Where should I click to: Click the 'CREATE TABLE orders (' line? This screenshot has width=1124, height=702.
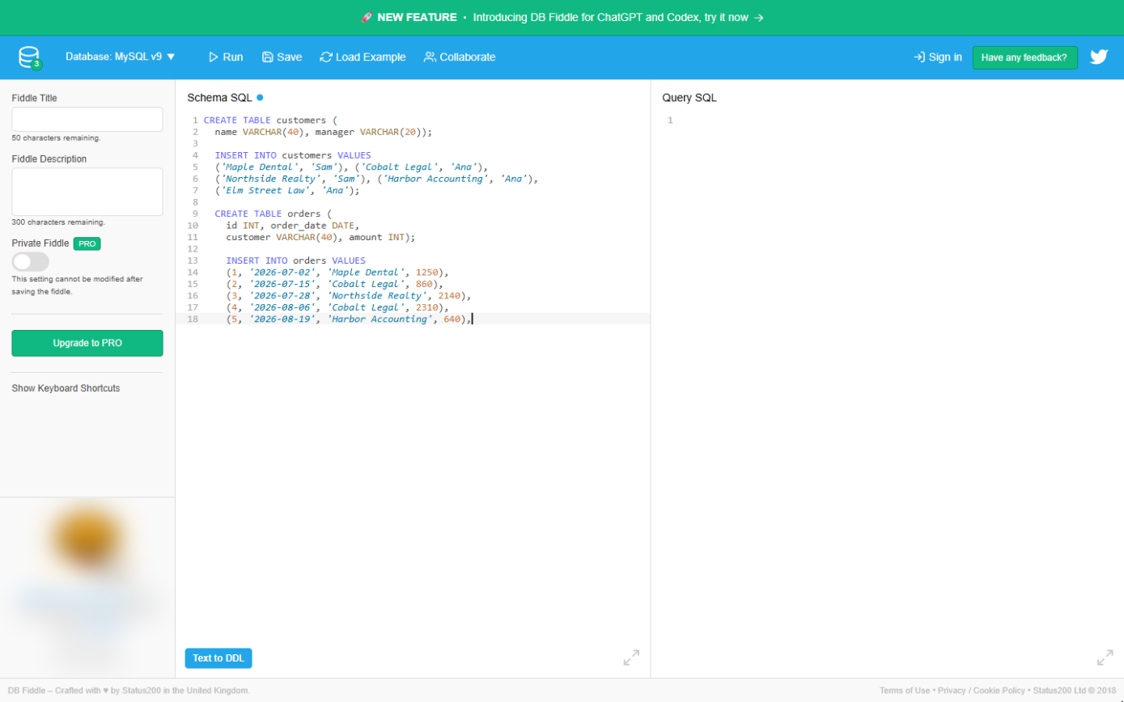[x=274, y=214]
